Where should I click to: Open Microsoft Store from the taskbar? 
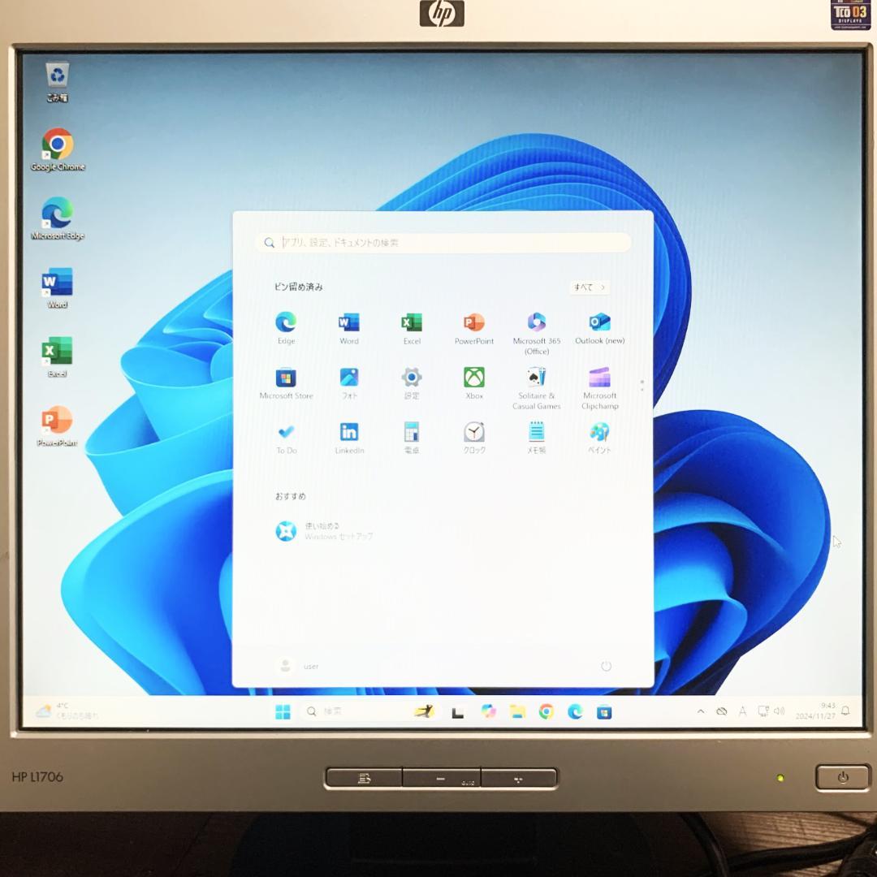pyautogui.click(x=604, y=712)
